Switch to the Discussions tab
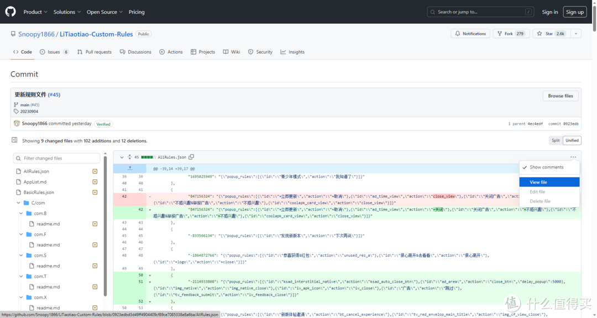 point(135,52)
